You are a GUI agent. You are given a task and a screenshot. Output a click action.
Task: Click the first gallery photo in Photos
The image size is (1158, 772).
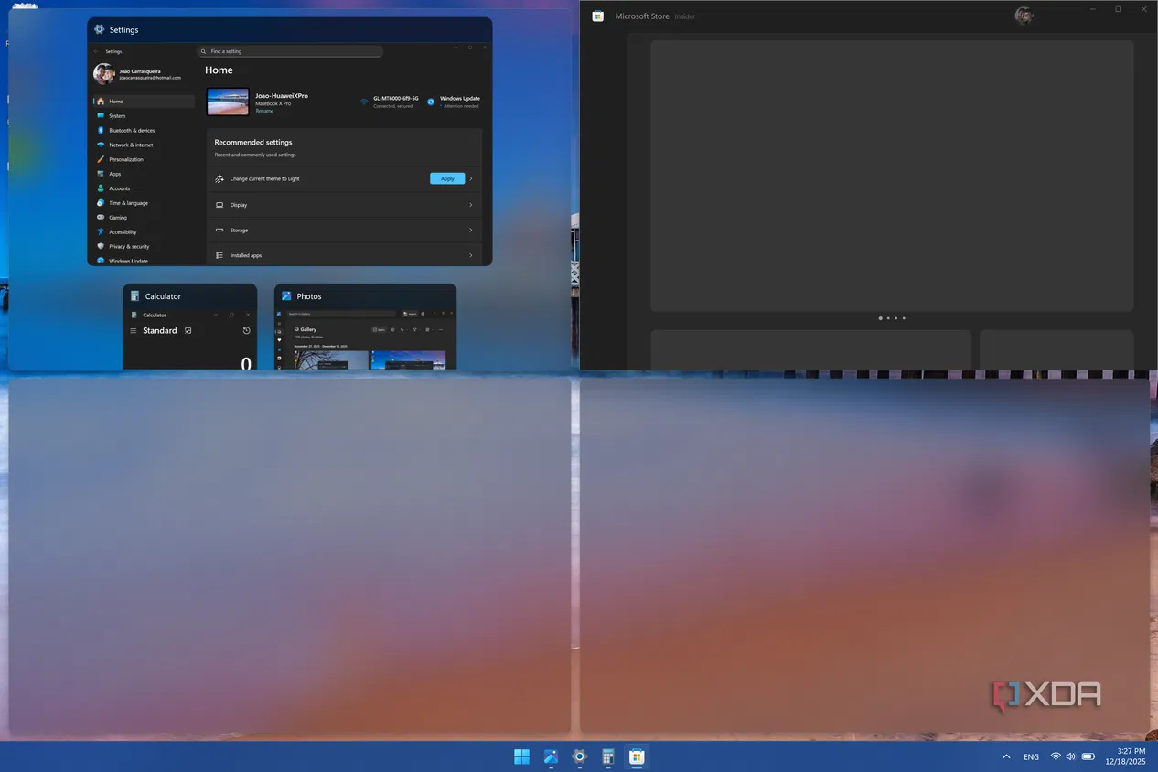[x=331, y=360]
